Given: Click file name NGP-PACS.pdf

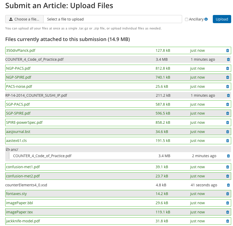Looking at the screenshot, I should [18, 68].
